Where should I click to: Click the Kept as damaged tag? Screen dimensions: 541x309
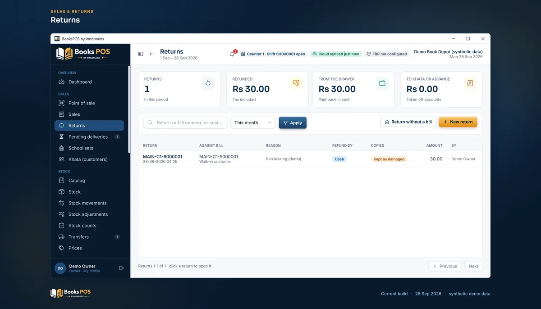389,159
